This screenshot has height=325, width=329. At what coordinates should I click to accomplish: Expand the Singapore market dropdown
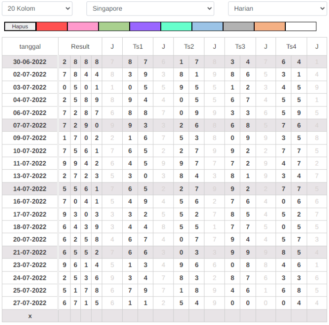[150, 8]
